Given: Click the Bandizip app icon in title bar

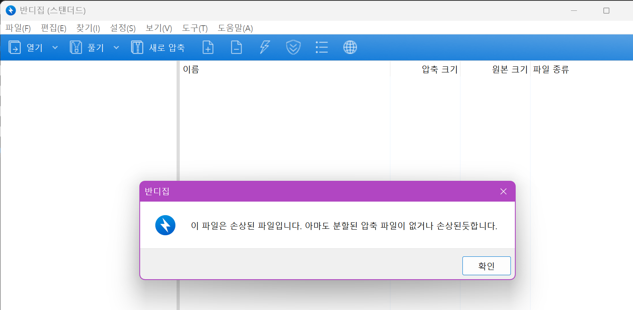Looking at the screenshot, I should coord(11,10).
